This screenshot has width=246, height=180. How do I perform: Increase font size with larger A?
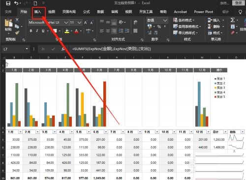[x=86, y=23]
